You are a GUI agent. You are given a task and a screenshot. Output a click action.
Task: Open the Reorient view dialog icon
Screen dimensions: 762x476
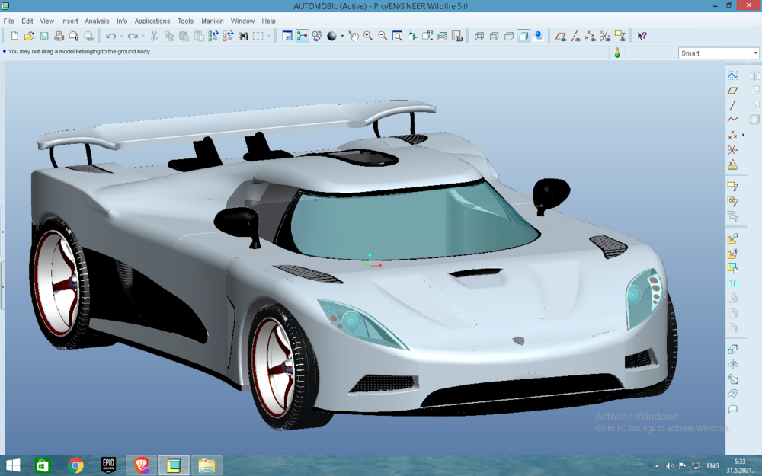pos(412,36)
